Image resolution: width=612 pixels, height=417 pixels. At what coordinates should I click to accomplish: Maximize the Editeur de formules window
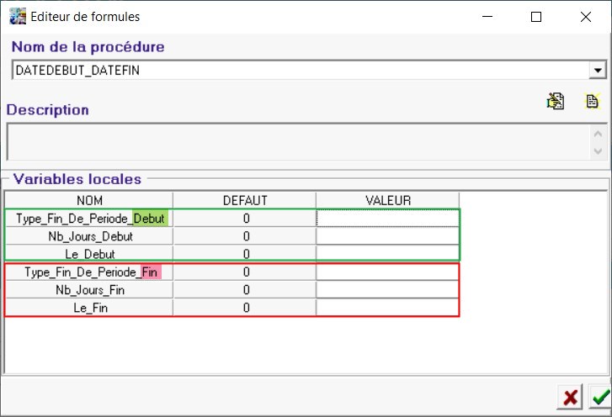[x=536, y=16]
